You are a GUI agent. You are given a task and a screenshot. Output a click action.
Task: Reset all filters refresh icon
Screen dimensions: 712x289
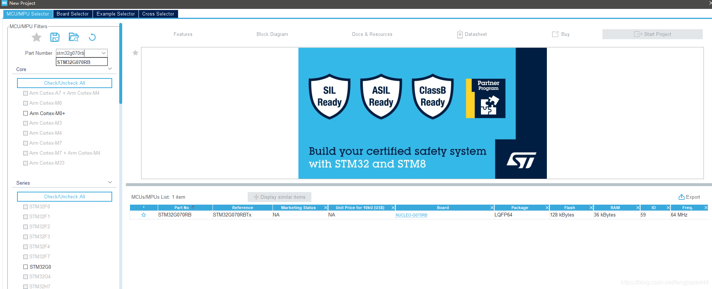92,37
